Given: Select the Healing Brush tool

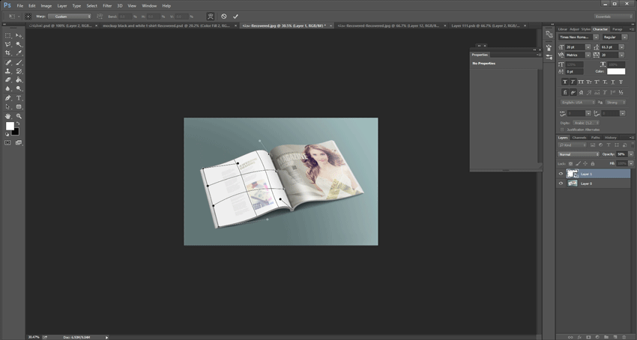Looking at the screenshot, I should (x=7, y=63).
